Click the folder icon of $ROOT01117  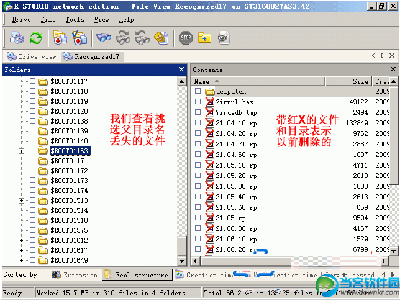[x=43, y=81]
